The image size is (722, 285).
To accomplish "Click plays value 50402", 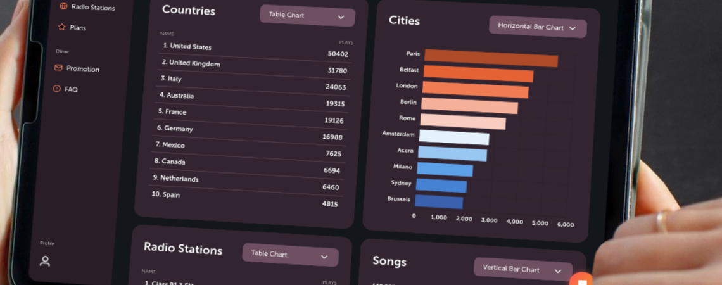I will point(338,54).
